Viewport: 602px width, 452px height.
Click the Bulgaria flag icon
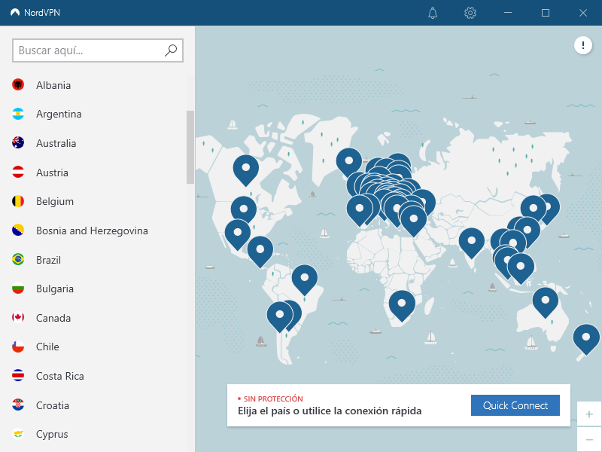[x=18, y=289]
